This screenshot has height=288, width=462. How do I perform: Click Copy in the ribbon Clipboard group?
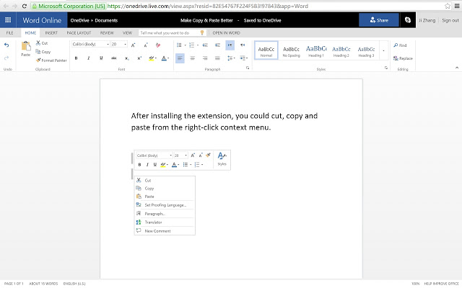coord(43,52)
